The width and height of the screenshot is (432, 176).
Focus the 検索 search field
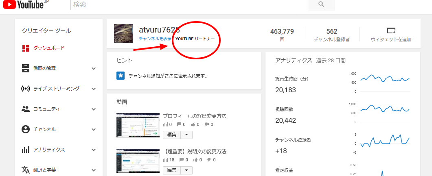click(x=189, y=5)
